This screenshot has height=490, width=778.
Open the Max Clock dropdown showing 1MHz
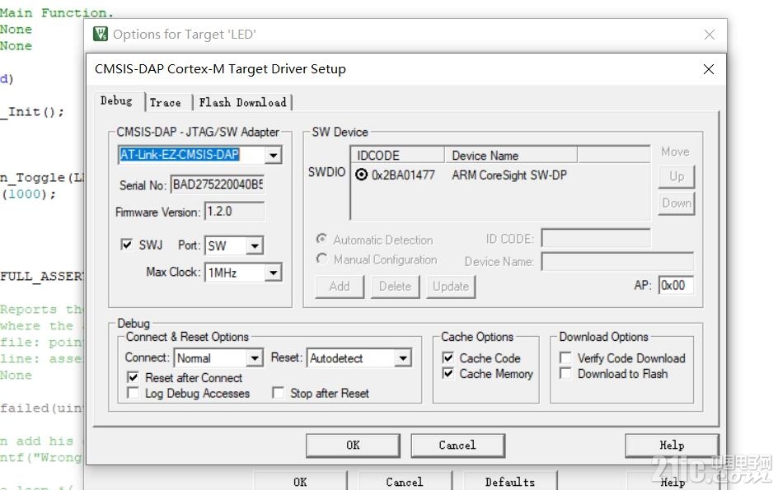273,273
